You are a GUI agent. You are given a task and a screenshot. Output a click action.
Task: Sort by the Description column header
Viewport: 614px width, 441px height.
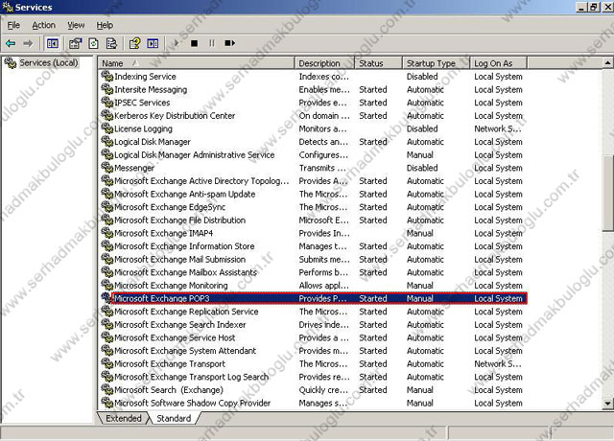coord(324,63)
